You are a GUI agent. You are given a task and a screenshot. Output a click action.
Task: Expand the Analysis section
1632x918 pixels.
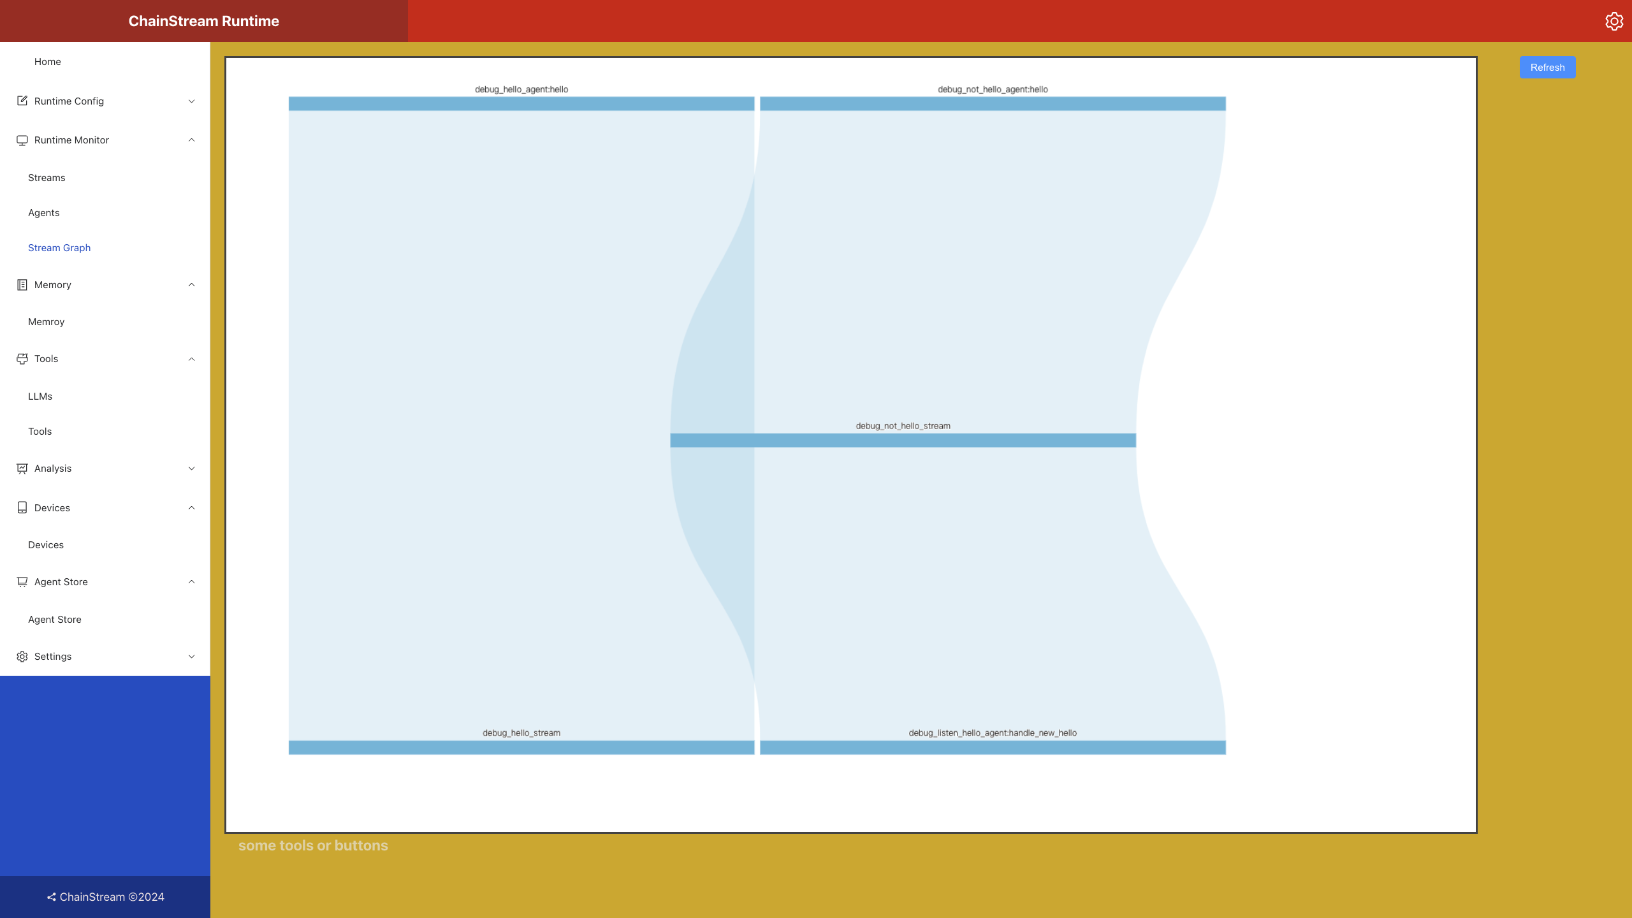[105, 469]
